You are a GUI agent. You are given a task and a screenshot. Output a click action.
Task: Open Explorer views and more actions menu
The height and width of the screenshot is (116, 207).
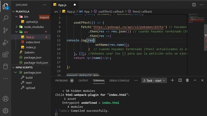pos(45,5)
